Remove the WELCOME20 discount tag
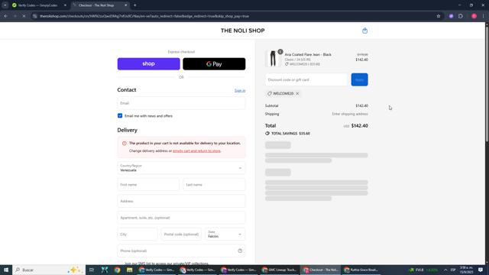489x275 pixels. 297,93
